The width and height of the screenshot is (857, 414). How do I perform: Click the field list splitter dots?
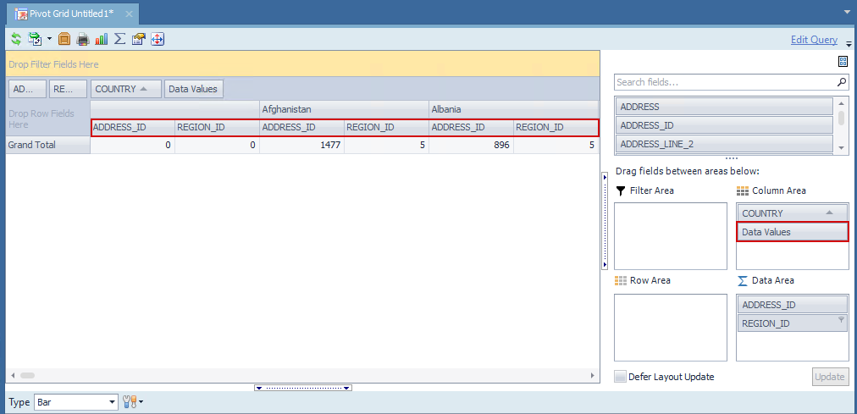click(x=731, y=159)
